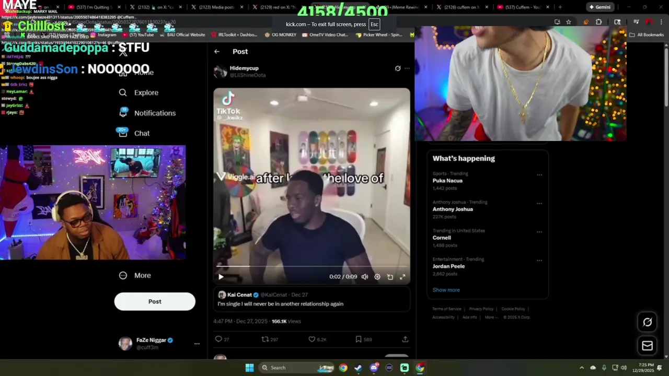The height and width of the screenshot is (376, 669).
Task: Open Chat in the sidebar
Action: point(134,133)
